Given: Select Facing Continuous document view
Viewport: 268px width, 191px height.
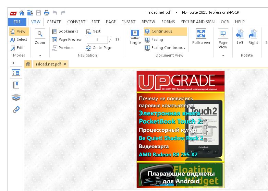Looking at the screenshot, I should [165, 48].
